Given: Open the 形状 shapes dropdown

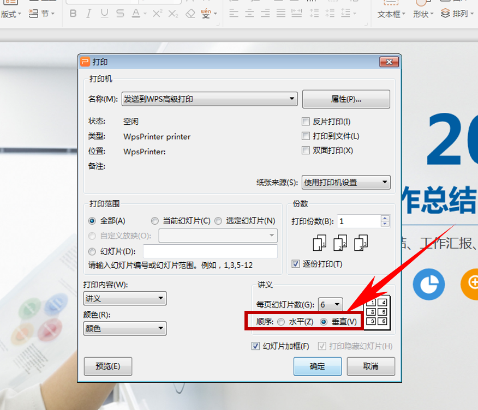Looking at the screenshot, I should pyautogui.click(x=423, y=14).
